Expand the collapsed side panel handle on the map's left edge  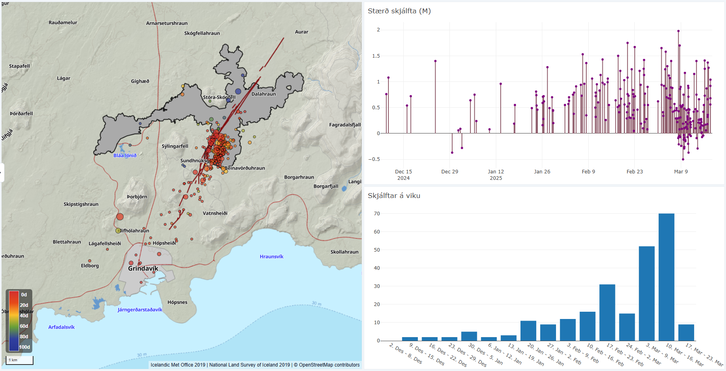(x=2, y=173)
